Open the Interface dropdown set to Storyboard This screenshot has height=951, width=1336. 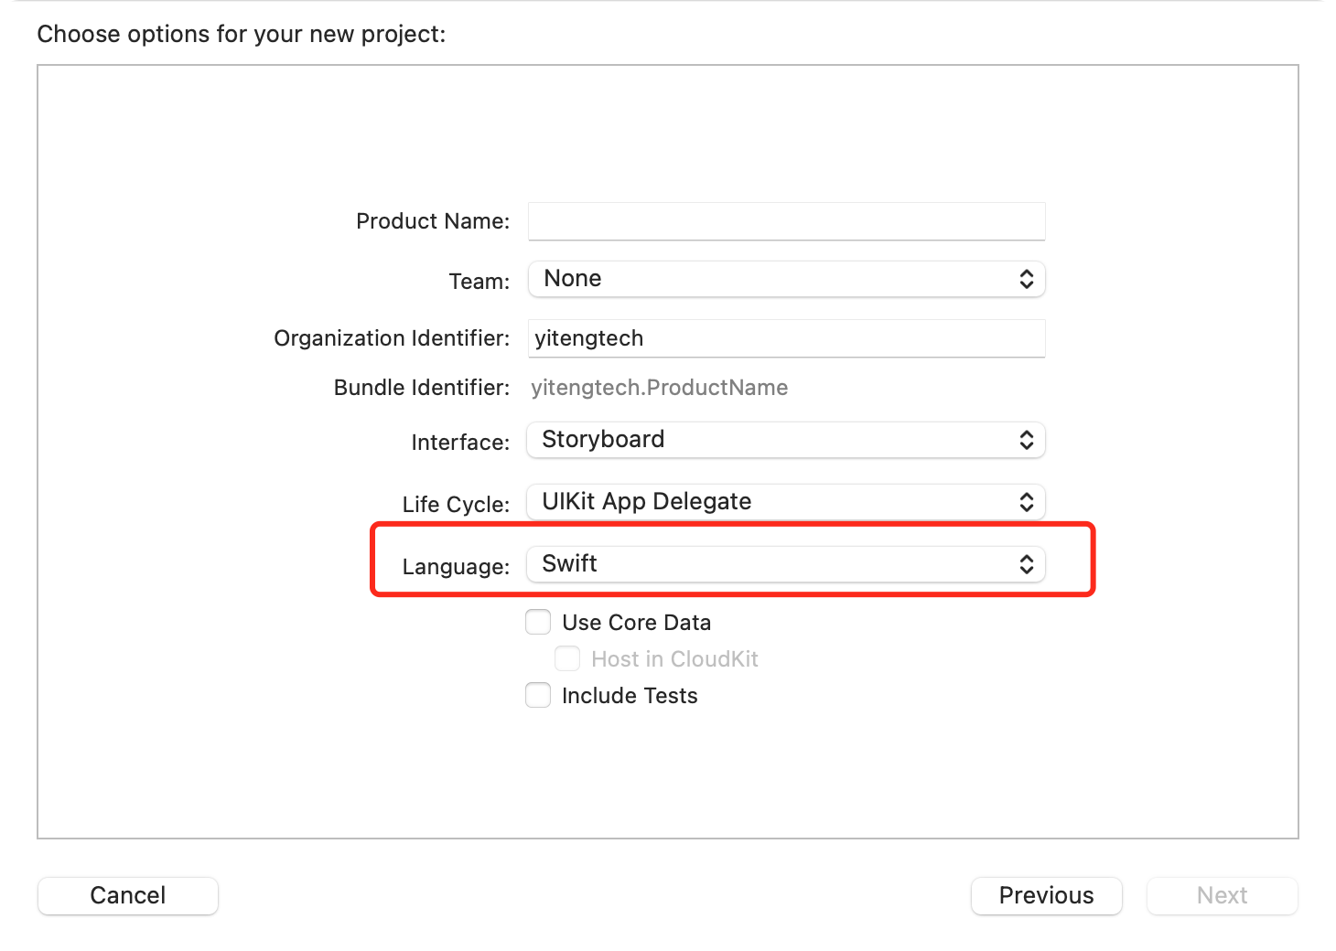tap(786, 440)
